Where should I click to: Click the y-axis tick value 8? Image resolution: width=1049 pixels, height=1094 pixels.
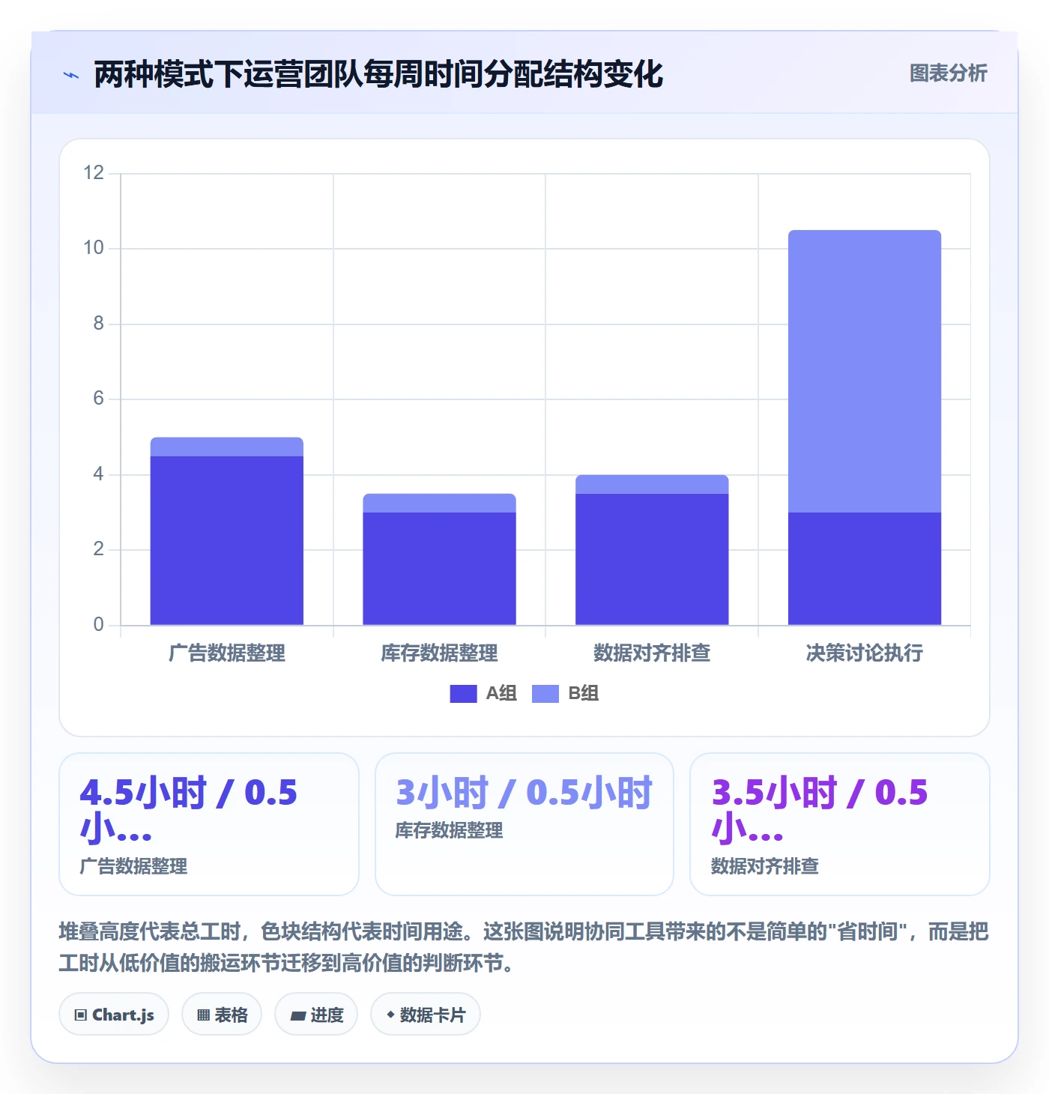98,324
